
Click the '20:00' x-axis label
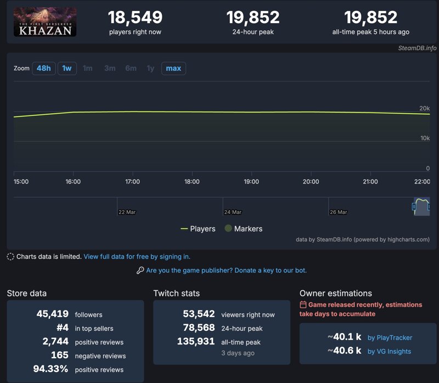pyautogui.click(x=311, y=181)
